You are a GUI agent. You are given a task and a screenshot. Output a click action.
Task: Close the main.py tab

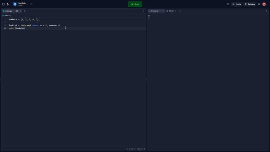tap(20, 11)
